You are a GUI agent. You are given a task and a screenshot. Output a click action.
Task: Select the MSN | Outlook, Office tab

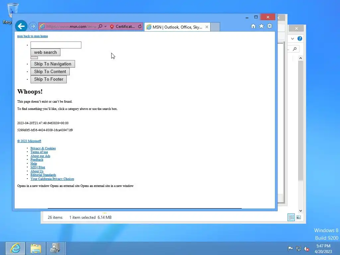177,27
